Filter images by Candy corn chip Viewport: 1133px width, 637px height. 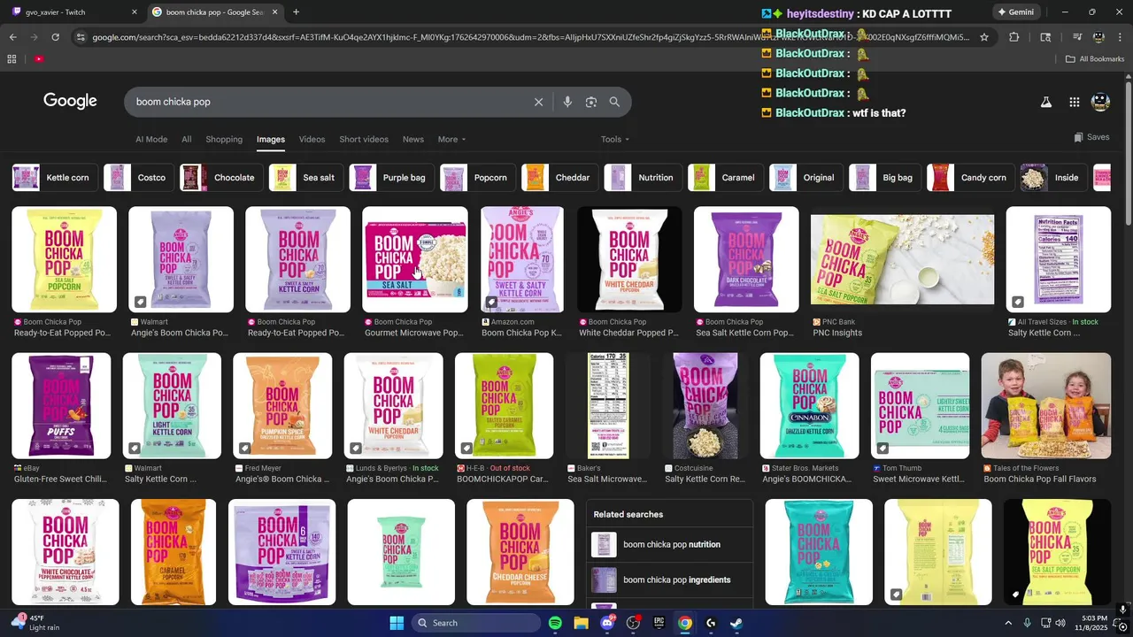point(969,177)
